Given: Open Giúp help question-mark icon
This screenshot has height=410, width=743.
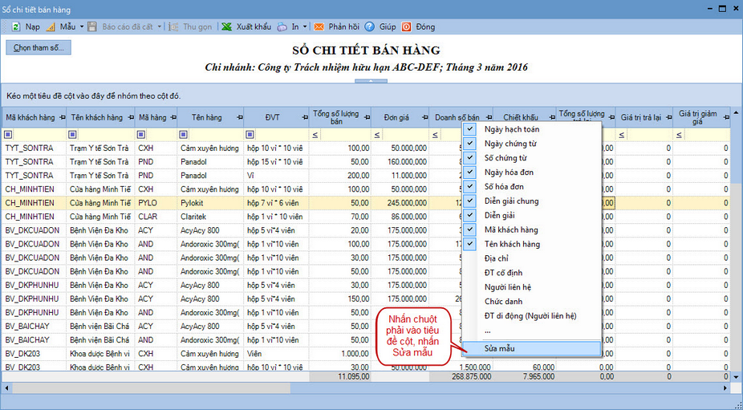Looking at the screenshot, I should [x=370, y=27].
